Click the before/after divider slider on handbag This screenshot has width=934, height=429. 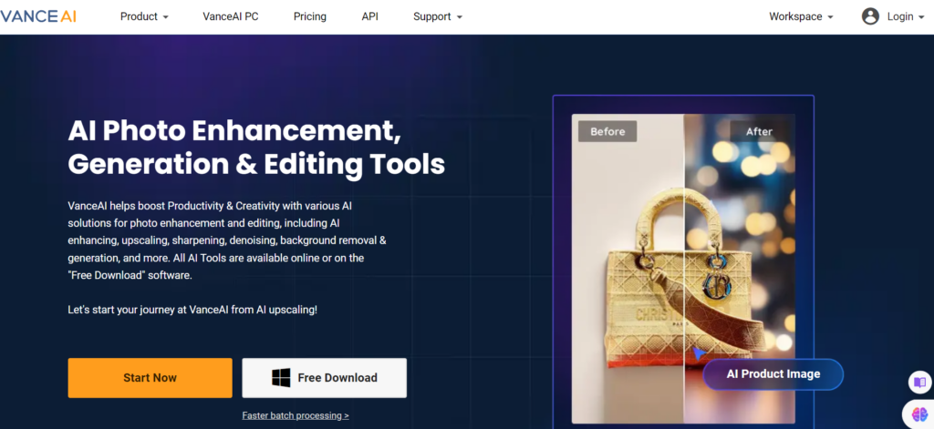coord(683,269)
